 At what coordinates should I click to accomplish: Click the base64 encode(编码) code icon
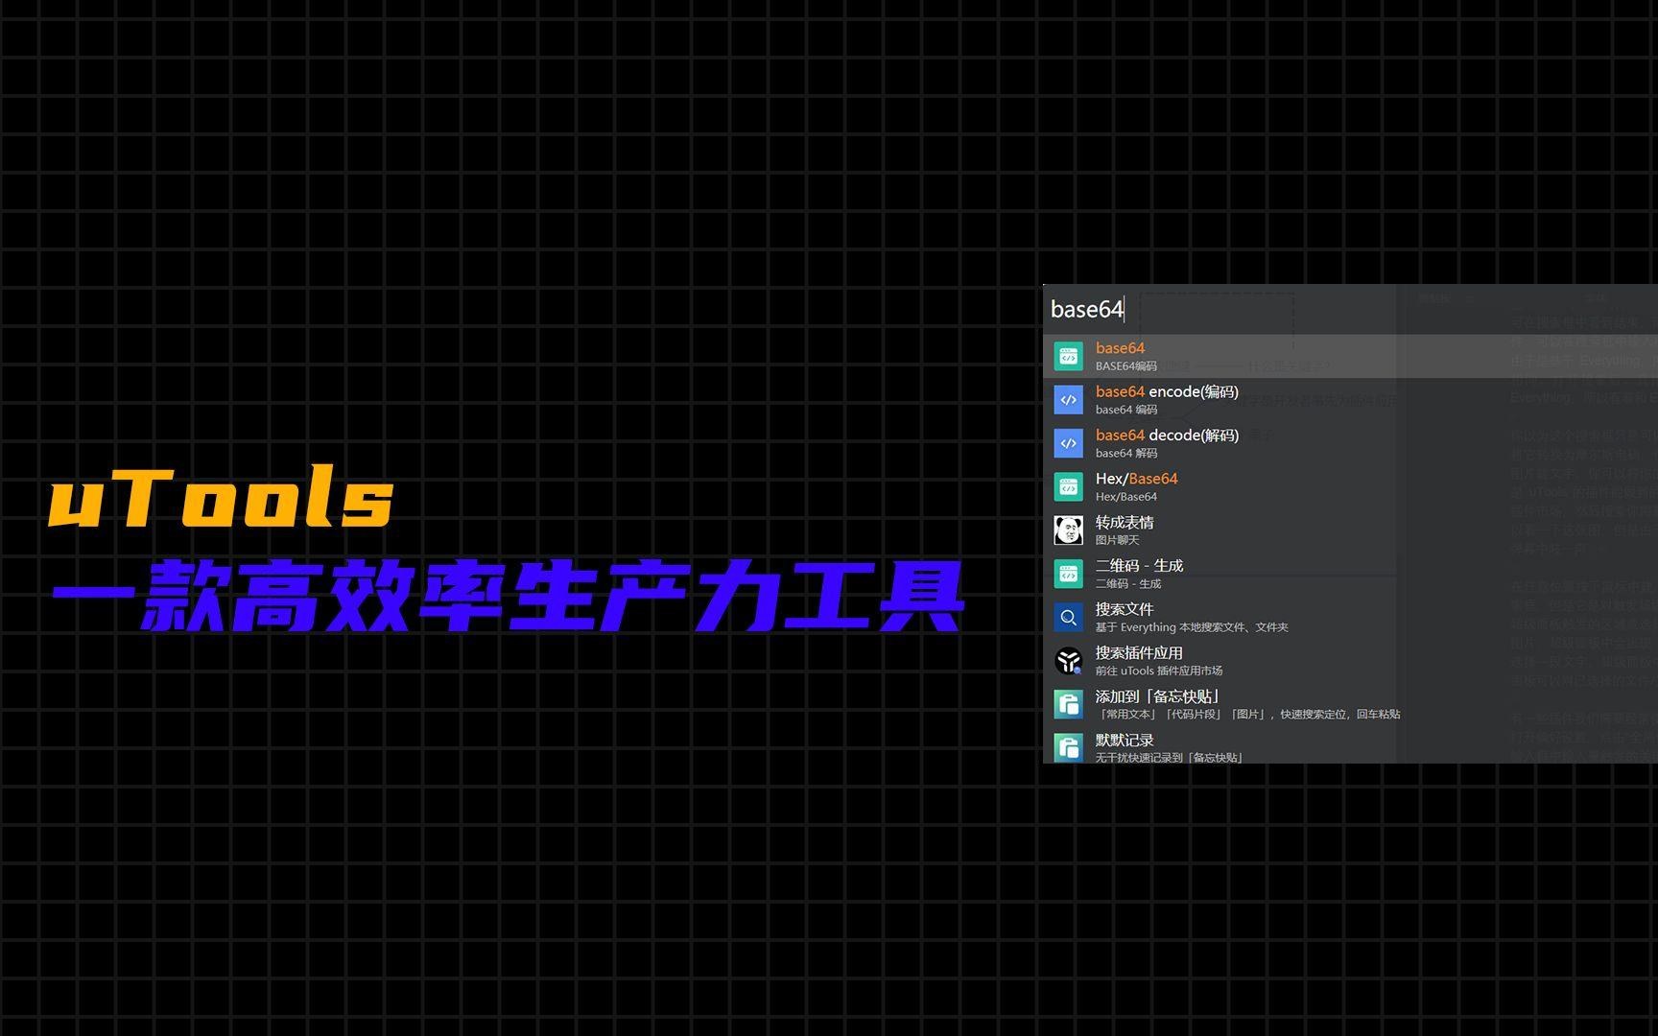point(1069,400)
